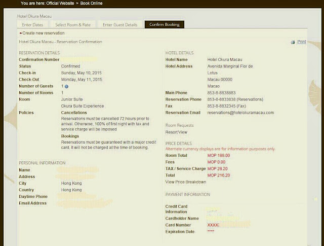Go to Enter Guest Details tab
The image size is (324, 246).
click(120, 25)
